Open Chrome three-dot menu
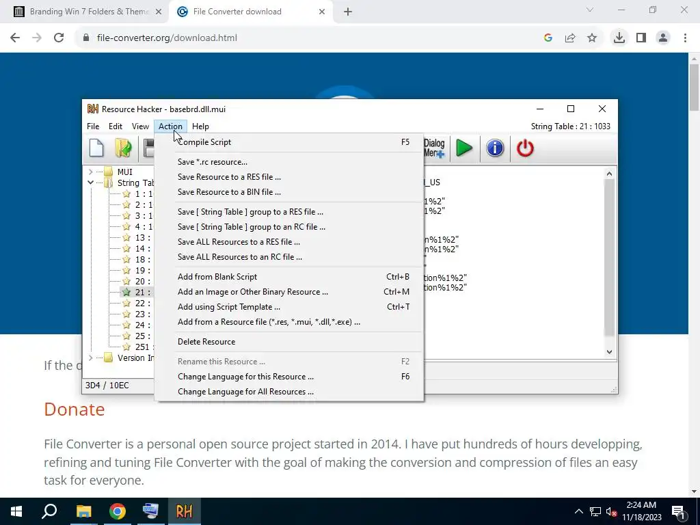Viewport: 700px width, 525px height. click(685, 38)
